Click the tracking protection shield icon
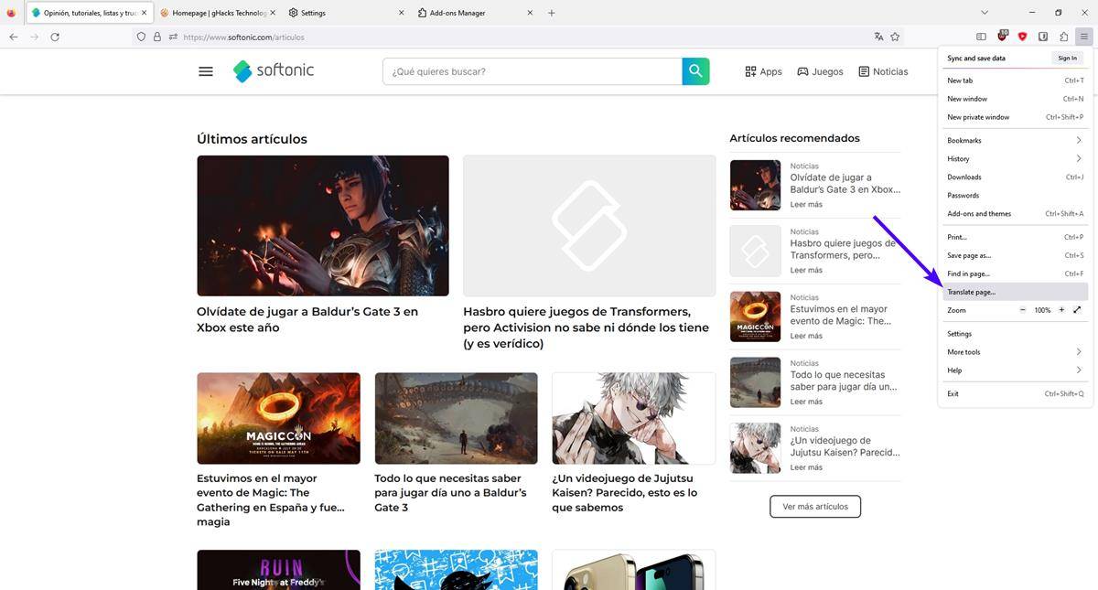1098x590 pixels. 141,37
